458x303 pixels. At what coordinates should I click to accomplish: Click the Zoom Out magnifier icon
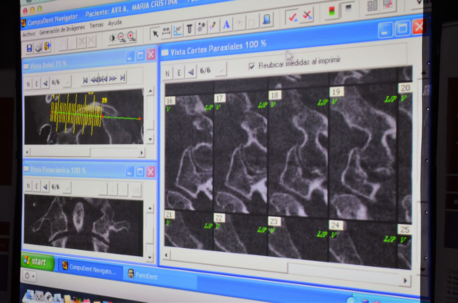(x=122, y=37)
